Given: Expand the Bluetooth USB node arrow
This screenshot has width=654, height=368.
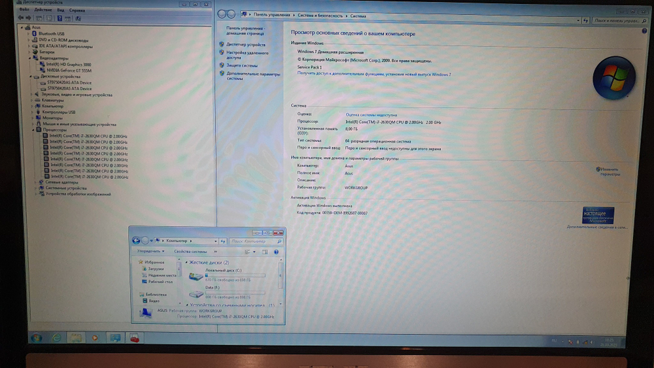Looking at the screenshot, I should tap(28, 34).
